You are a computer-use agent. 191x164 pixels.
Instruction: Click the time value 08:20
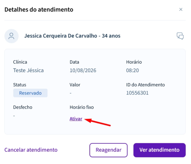tap(132, 70)
